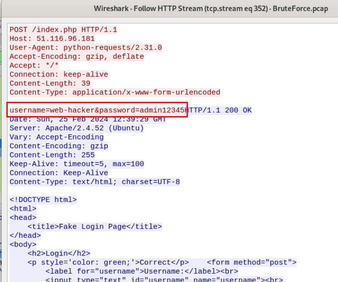Screen dimensions: 338x282
Task: Click 'Accept-Encoding: gzip, deflate' request header
Action: click(x=77, y=56)
